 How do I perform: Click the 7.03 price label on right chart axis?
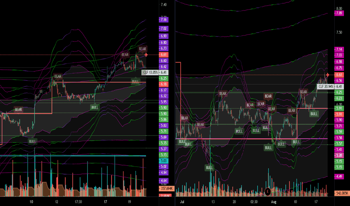click(339, 55)
